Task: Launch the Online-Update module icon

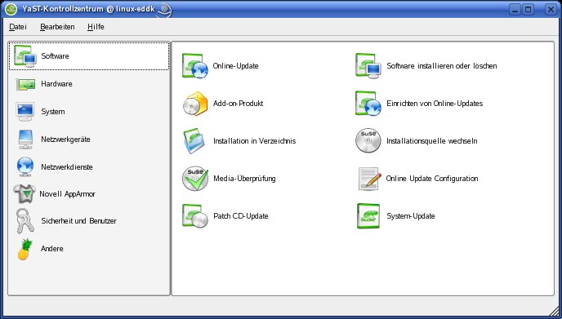Action: click(195, 66)
